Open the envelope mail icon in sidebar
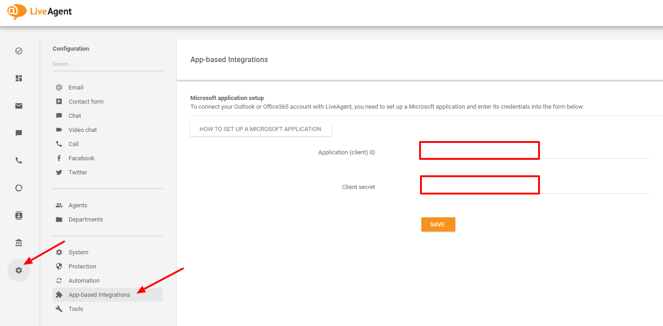 (19, 106)
